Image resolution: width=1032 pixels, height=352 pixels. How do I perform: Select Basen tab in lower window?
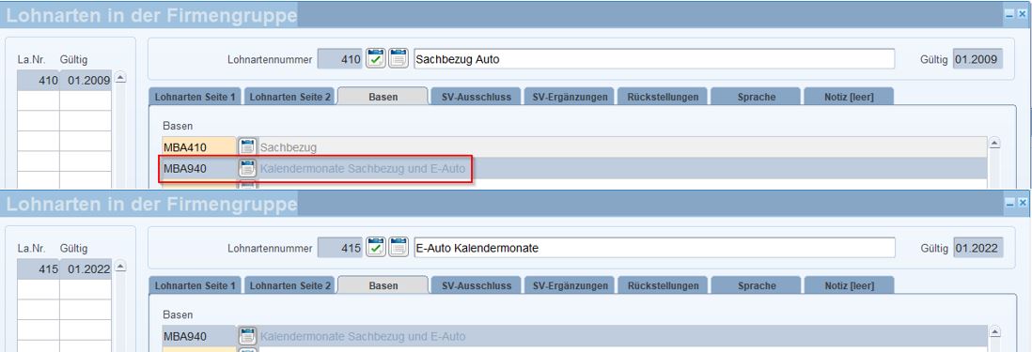click(x=383, y=285)
